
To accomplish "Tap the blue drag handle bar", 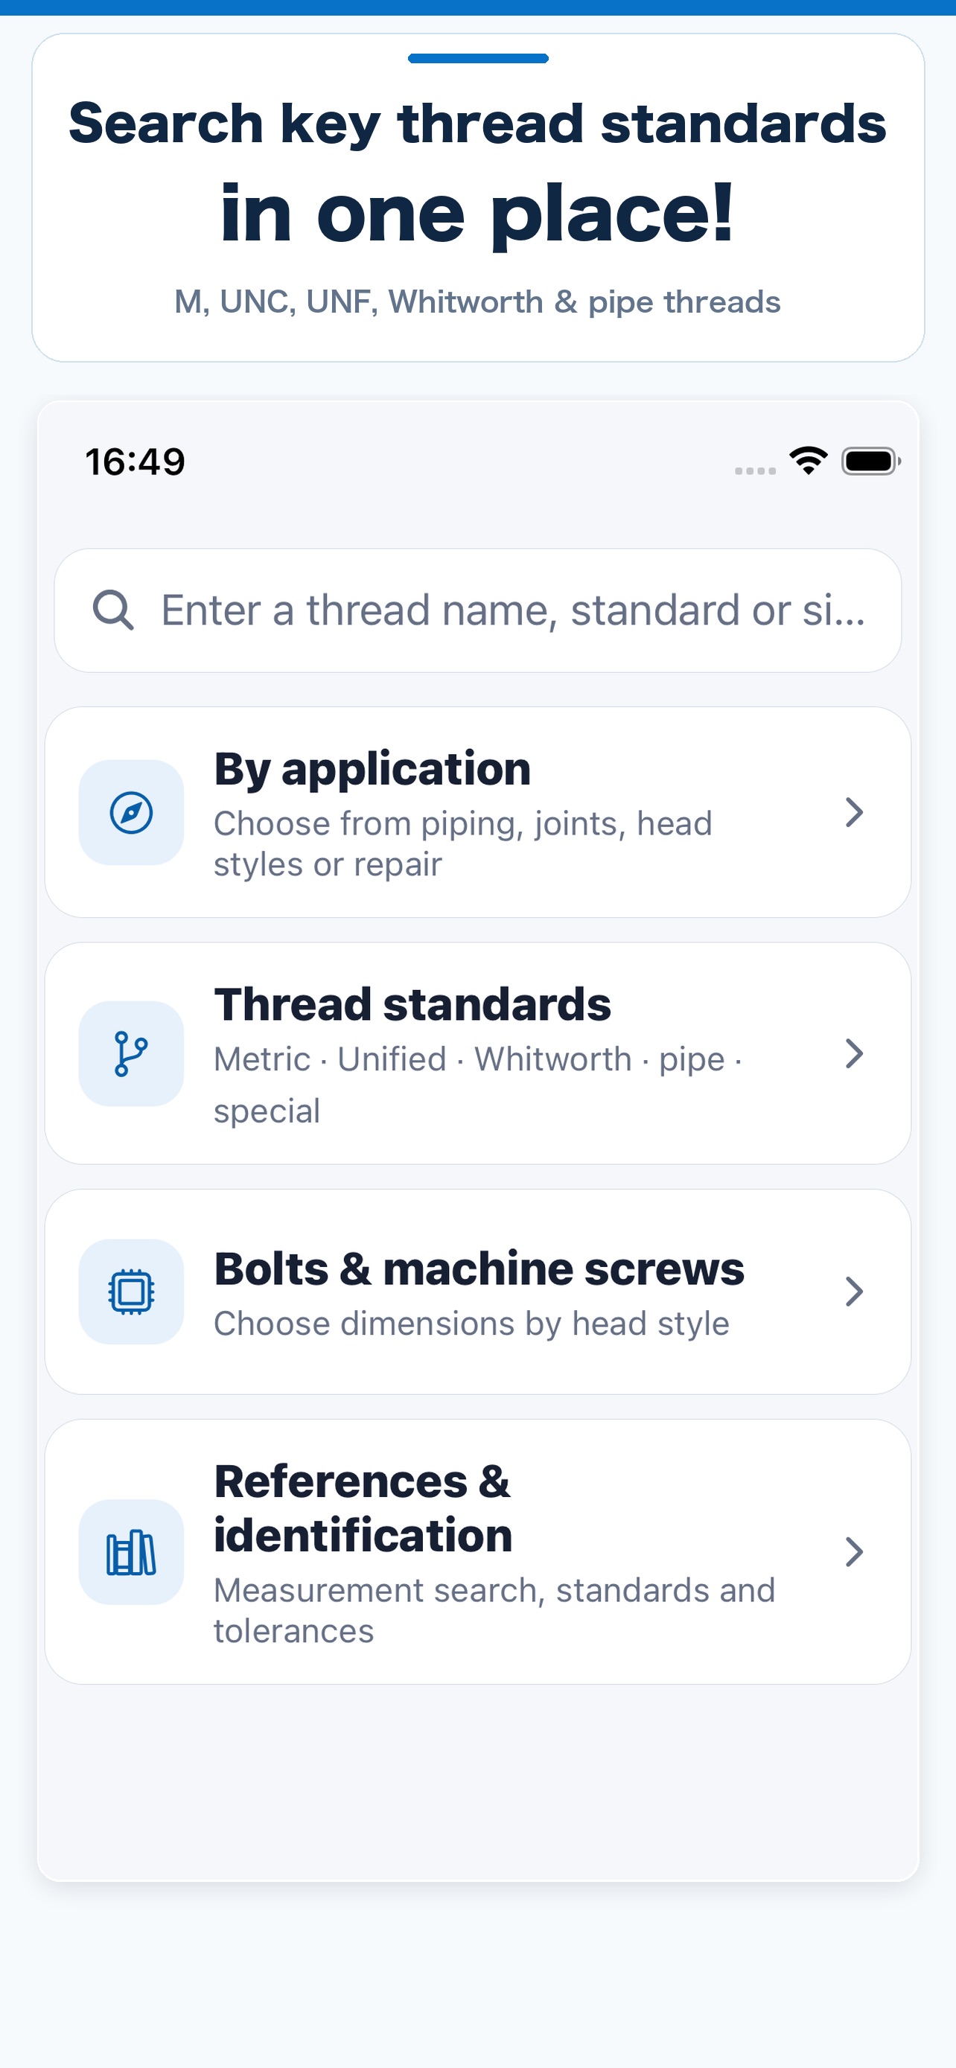I will [x=477, y=59].
